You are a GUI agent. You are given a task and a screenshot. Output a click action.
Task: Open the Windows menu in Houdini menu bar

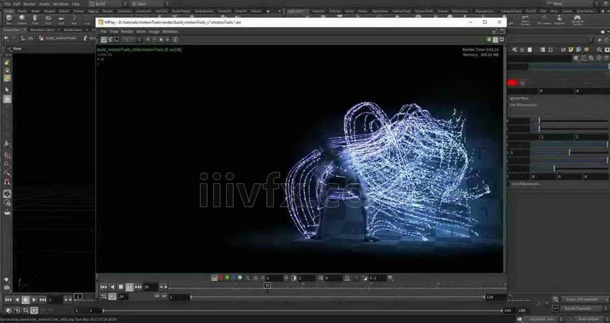click(61, 4)
